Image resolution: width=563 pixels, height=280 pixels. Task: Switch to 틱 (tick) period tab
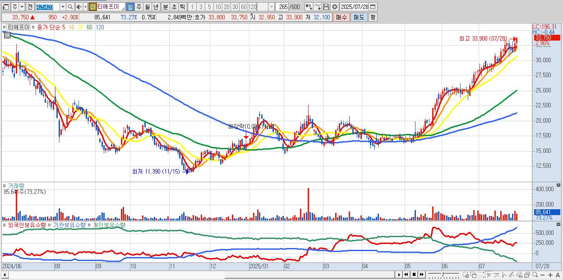(182, 7)
